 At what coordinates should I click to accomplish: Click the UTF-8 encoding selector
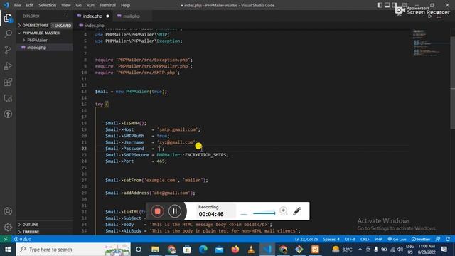350,239
